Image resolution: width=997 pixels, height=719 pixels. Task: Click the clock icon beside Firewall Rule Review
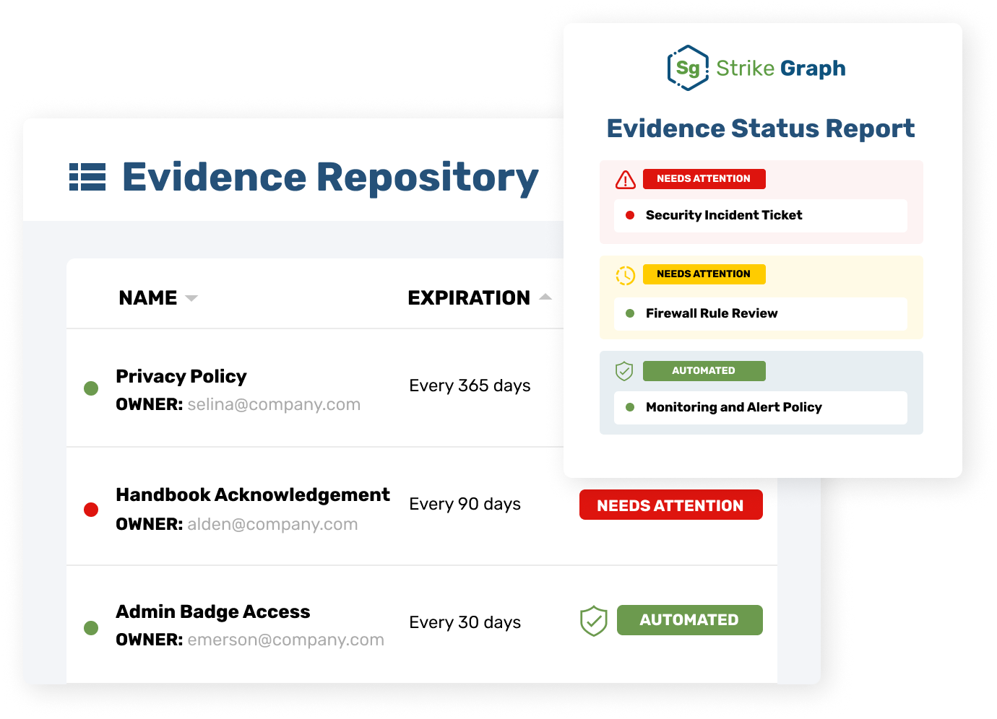pyautogui.click(x=625, y=274)
